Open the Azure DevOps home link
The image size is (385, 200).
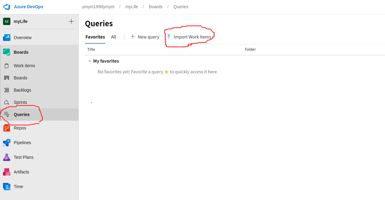tap(28, 7)
